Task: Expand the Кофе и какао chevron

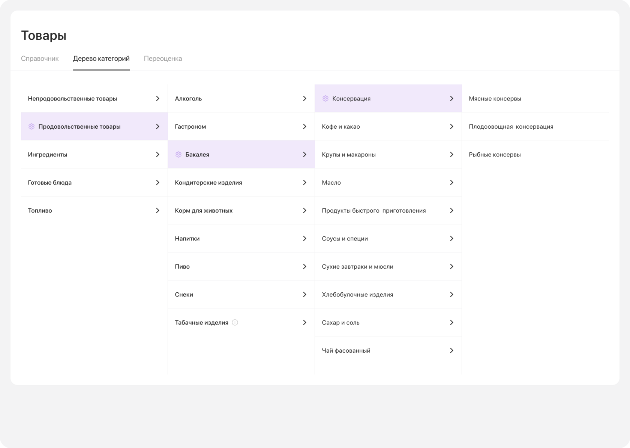Action: (x=451, y=126)
